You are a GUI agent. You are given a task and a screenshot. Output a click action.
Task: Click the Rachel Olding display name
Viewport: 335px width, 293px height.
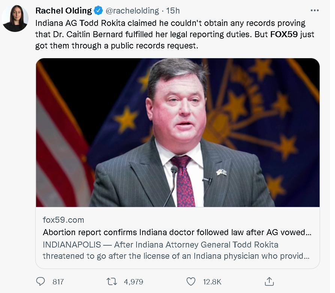click(x=63, y=10)
